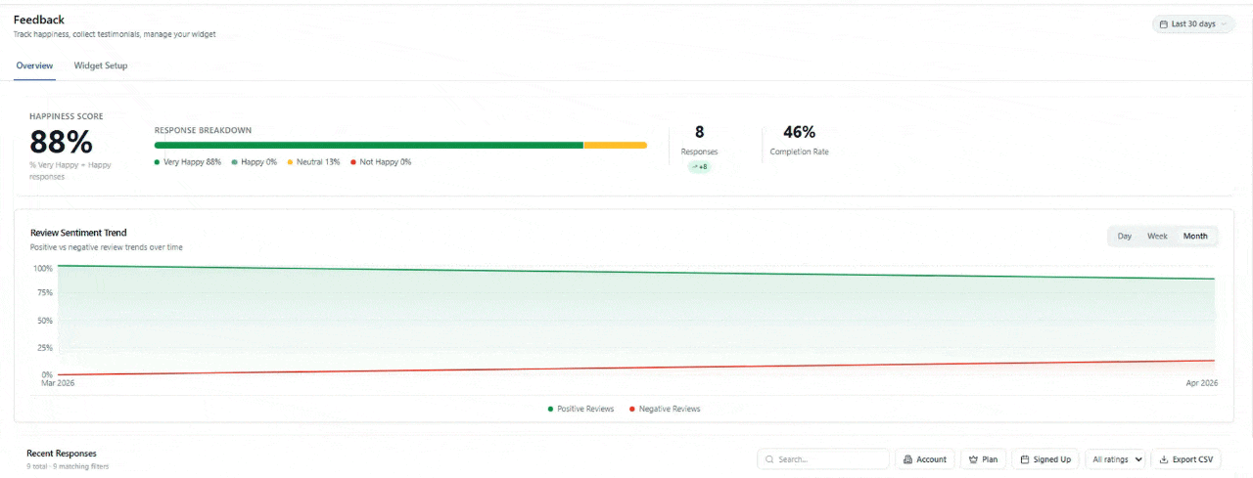Focus the Search responses input field
1253x478 pixels.
(x=823, y=459)
